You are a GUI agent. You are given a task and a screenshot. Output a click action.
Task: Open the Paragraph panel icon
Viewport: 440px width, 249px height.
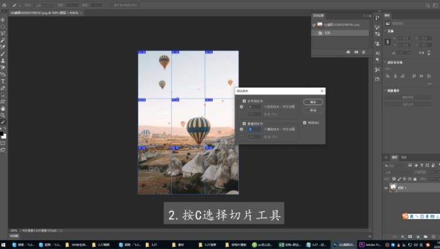click(x=378, y=60)
